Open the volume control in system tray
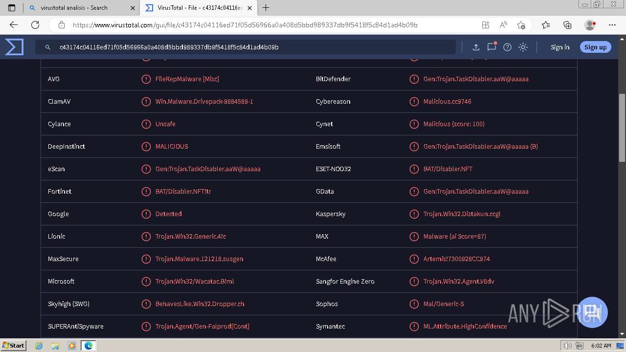The height and width of the screenshot is (352, 626). [x=567, y=346]
